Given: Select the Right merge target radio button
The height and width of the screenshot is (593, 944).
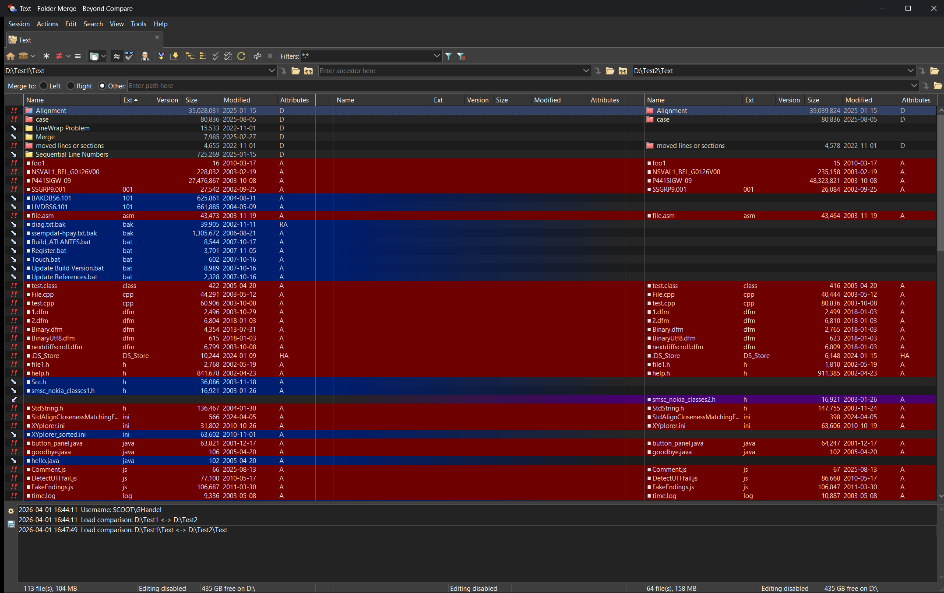Looking at the screenshot, I should tap(70, 86).
